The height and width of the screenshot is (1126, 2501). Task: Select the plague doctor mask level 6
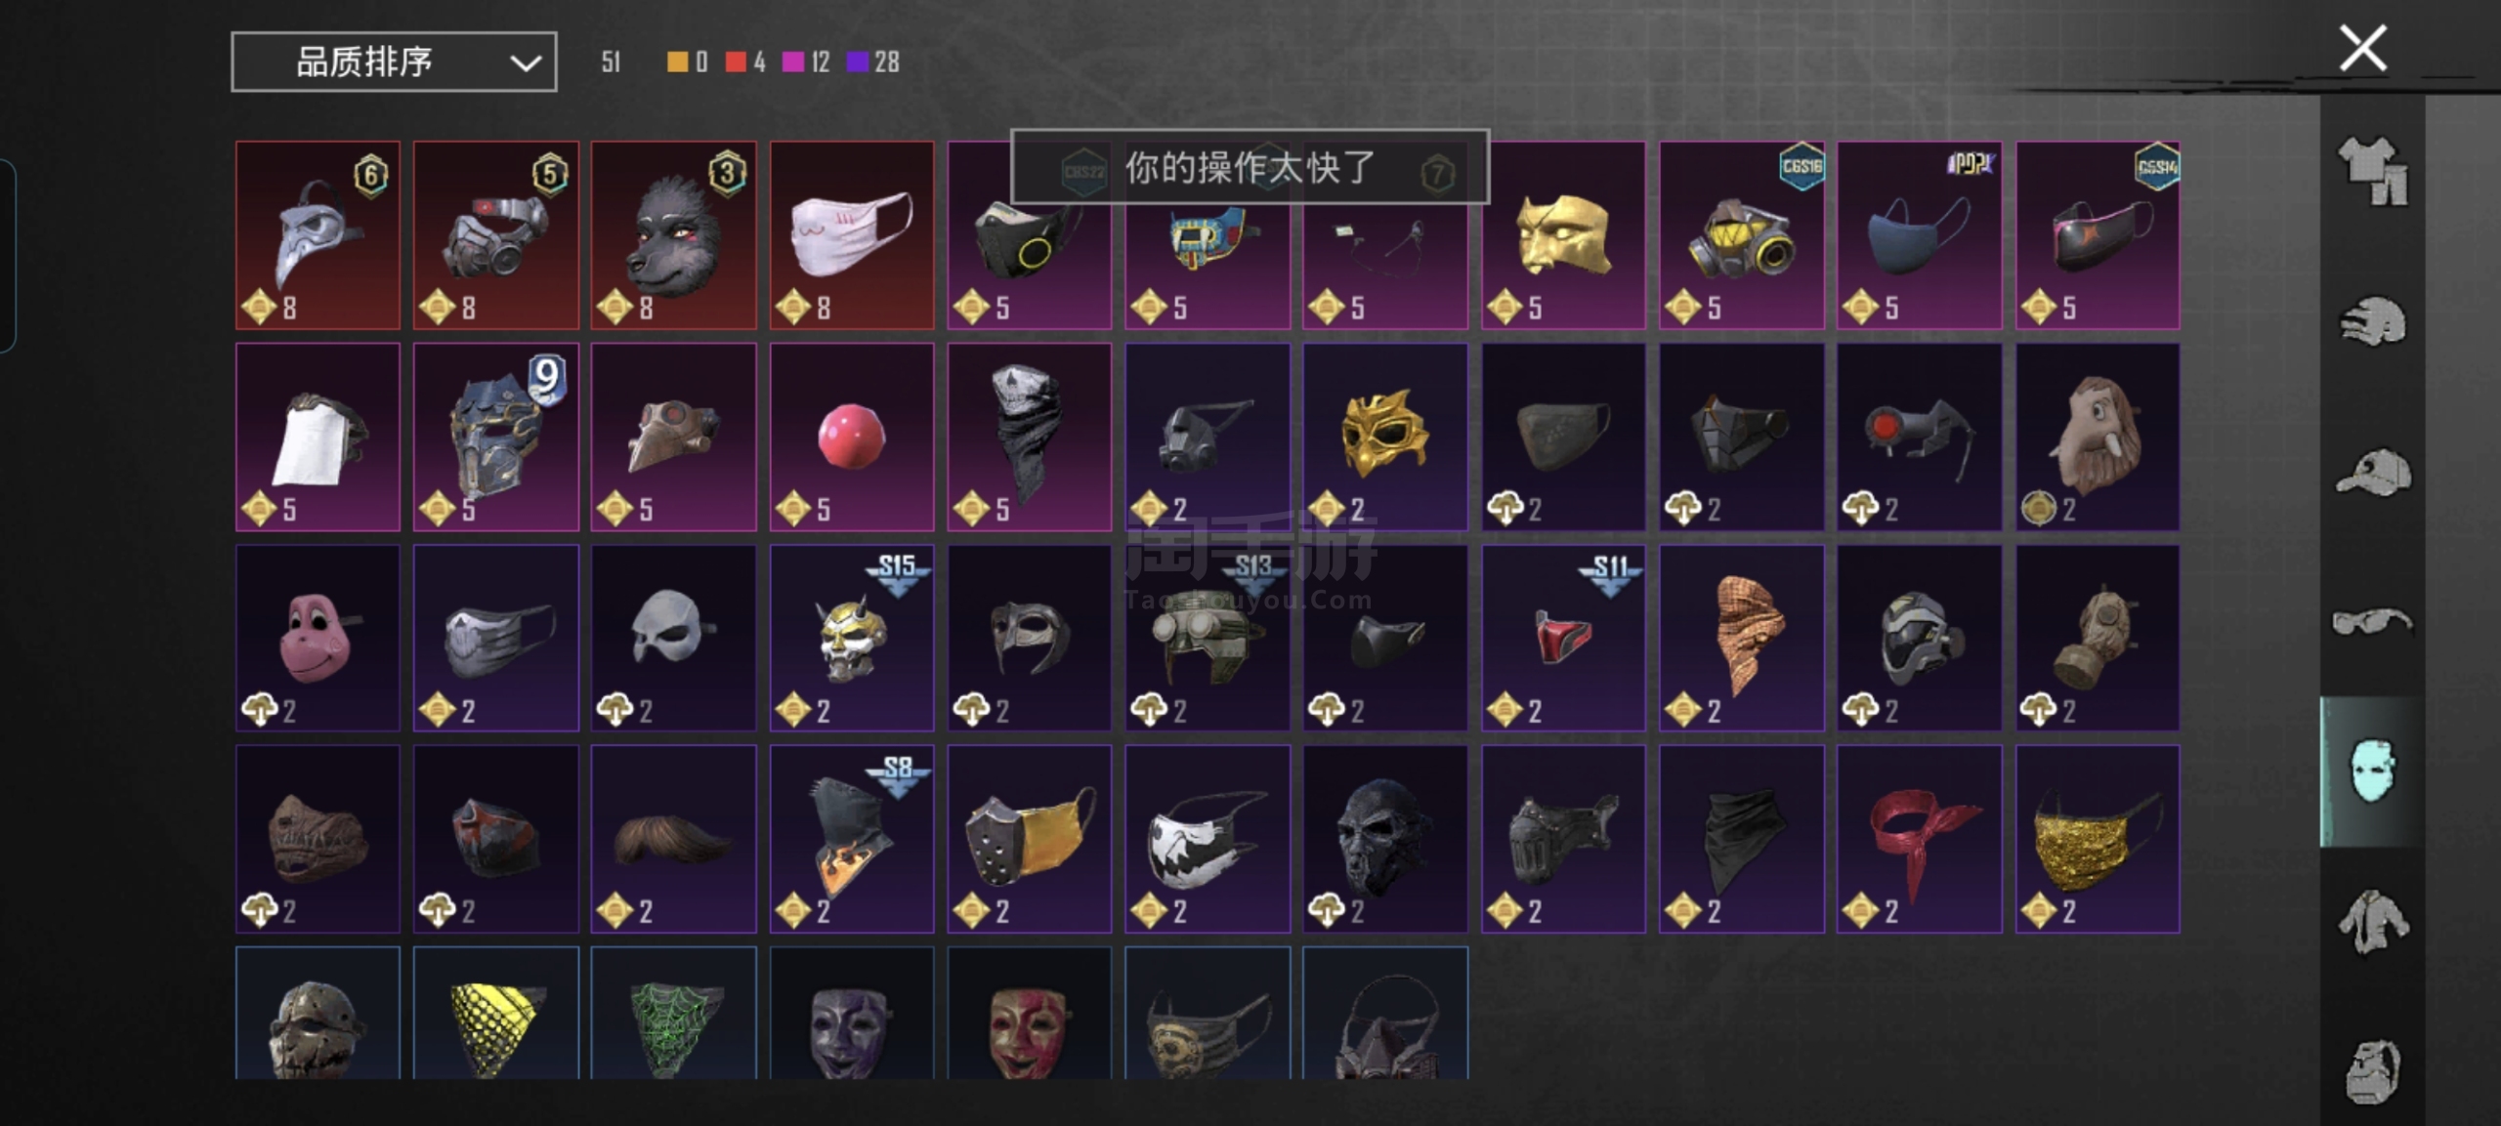[318, 235]
